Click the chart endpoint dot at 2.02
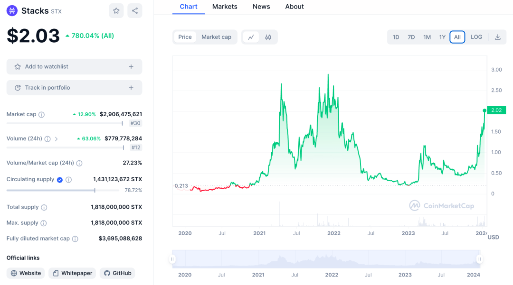 484,110
